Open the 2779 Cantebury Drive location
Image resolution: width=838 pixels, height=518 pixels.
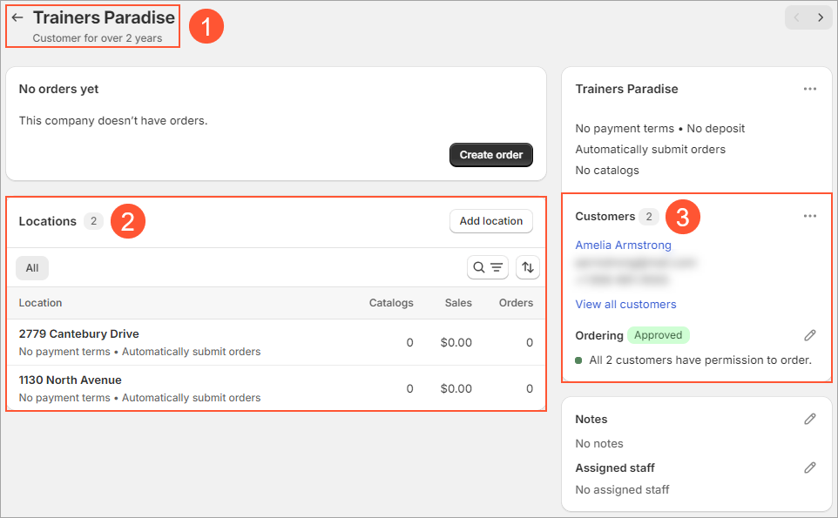point(78,333)
